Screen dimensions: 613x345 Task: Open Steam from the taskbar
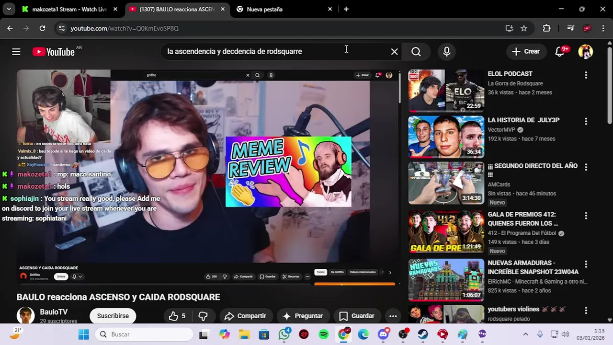click(423, 334)
